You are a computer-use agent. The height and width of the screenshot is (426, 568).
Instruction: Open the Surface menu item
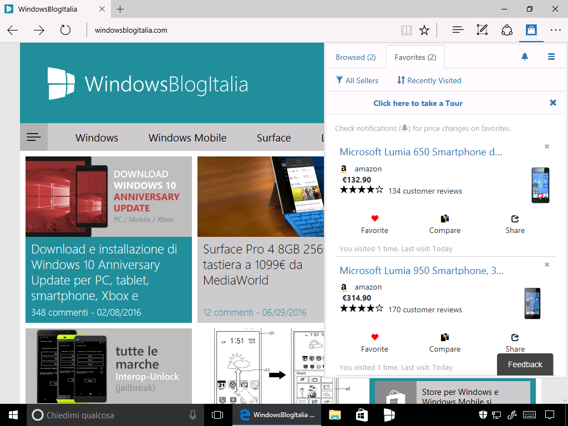274,138
